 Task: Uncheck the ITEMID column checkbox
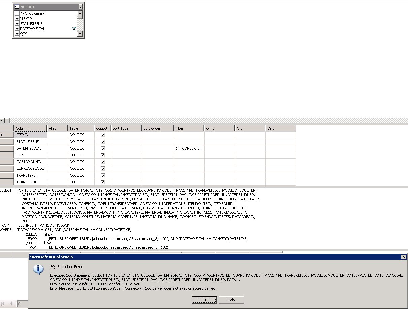click(17, 19)
